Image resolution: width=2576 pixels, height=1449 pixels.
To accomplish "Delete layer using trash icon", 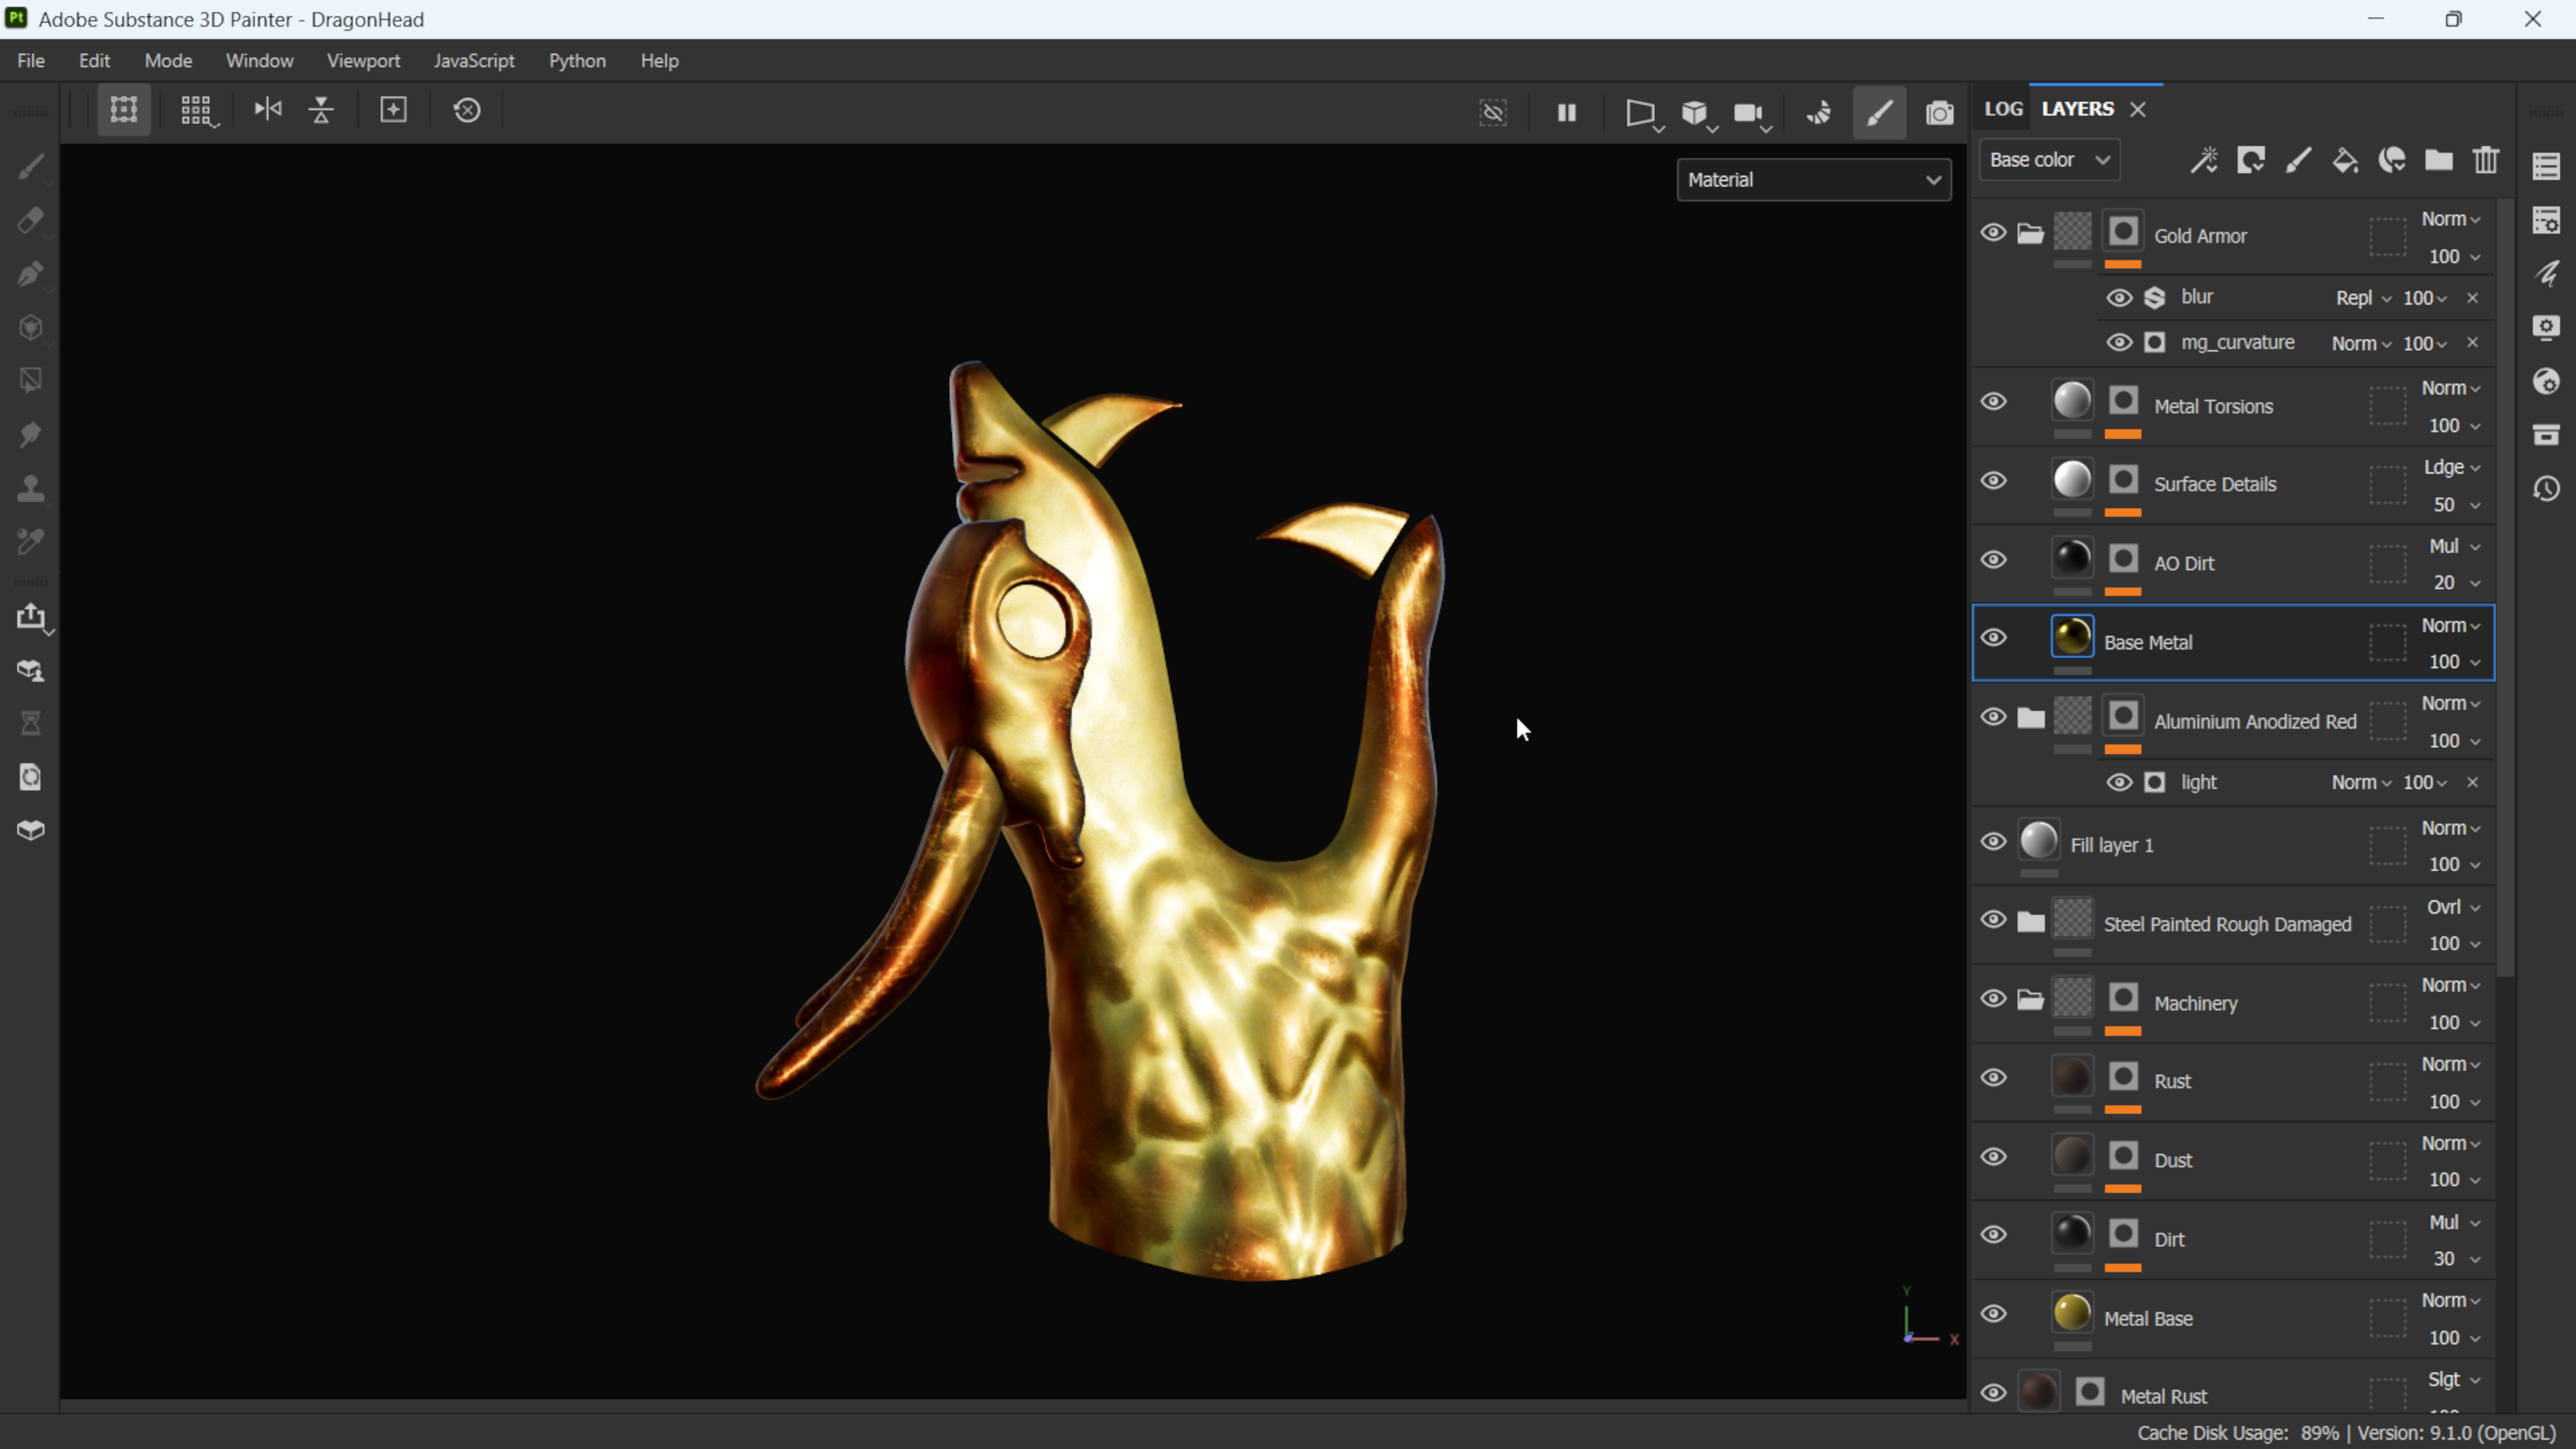I will pyautogui.click(x=2486, y=160).
